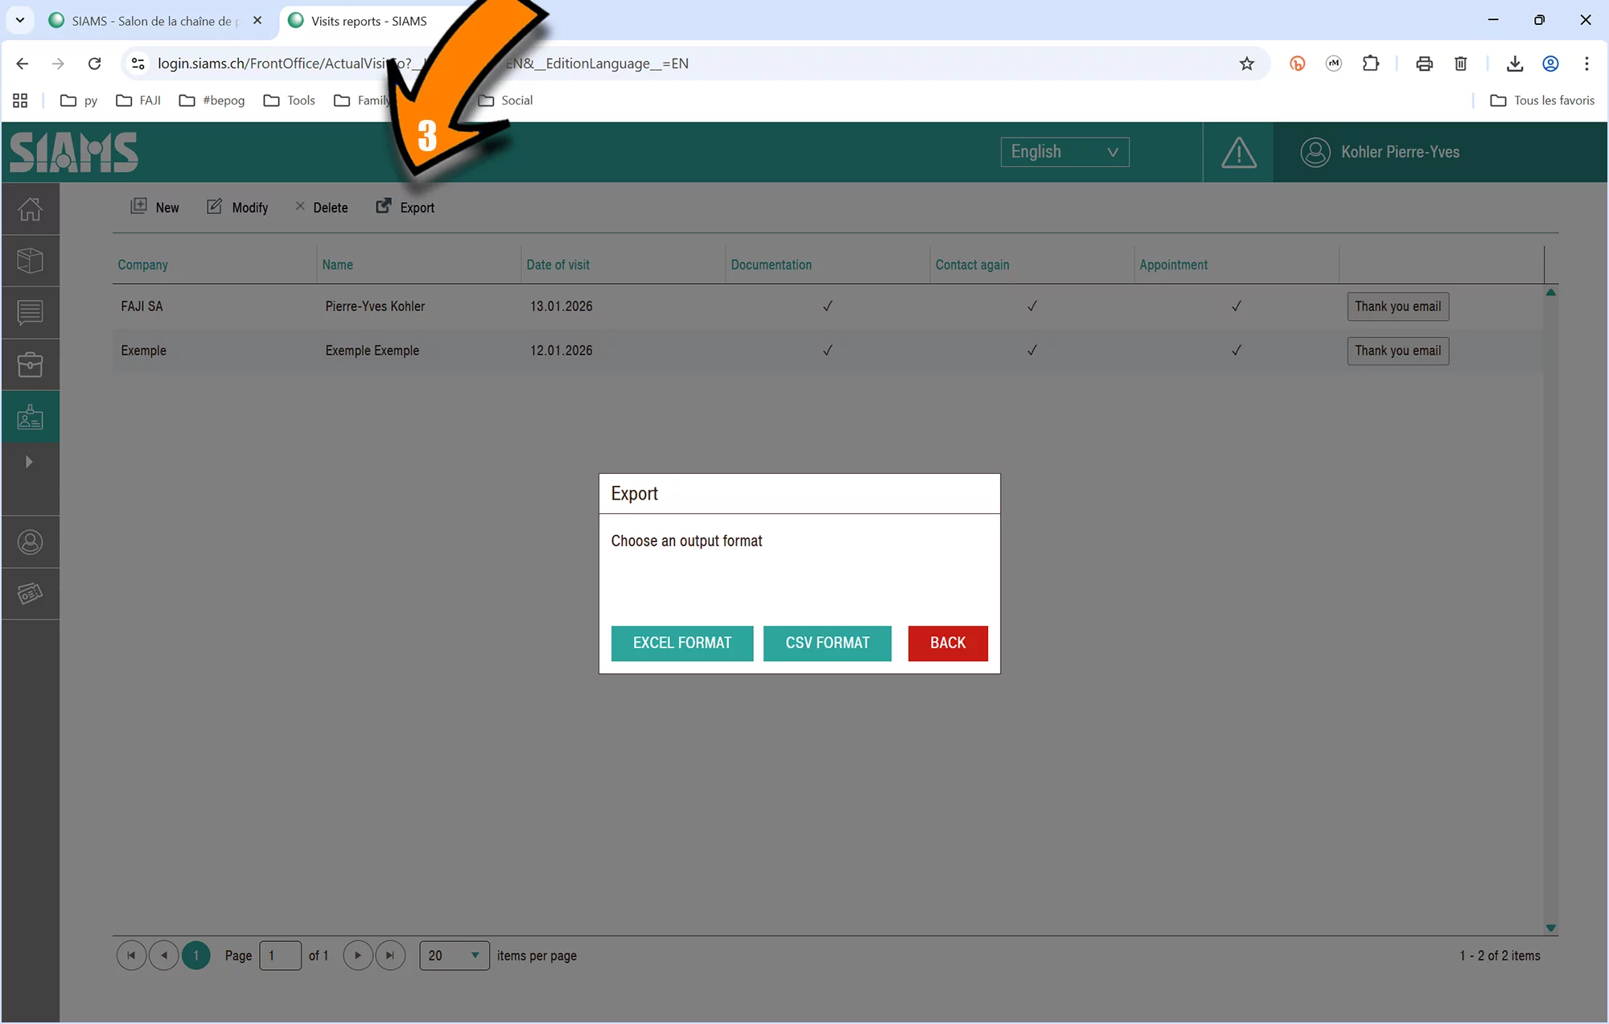Image resolution: width=1609 pixels, height=1024 pixels.
Task: Click the home icon in left sidebar
Action: pos(30,209)
